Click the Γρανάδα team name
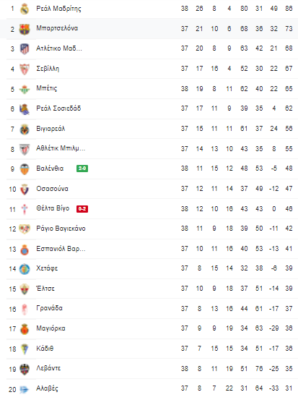 (x=49, y=308)
